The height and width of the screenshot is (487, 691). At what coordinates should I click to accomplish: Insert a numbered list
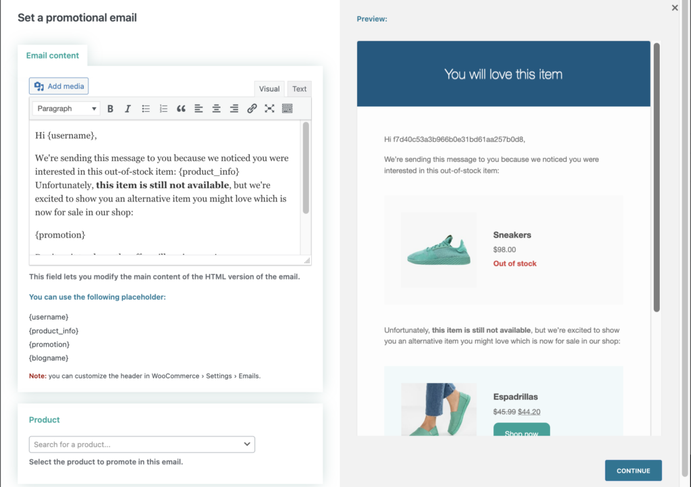click(x=163, y=109)
